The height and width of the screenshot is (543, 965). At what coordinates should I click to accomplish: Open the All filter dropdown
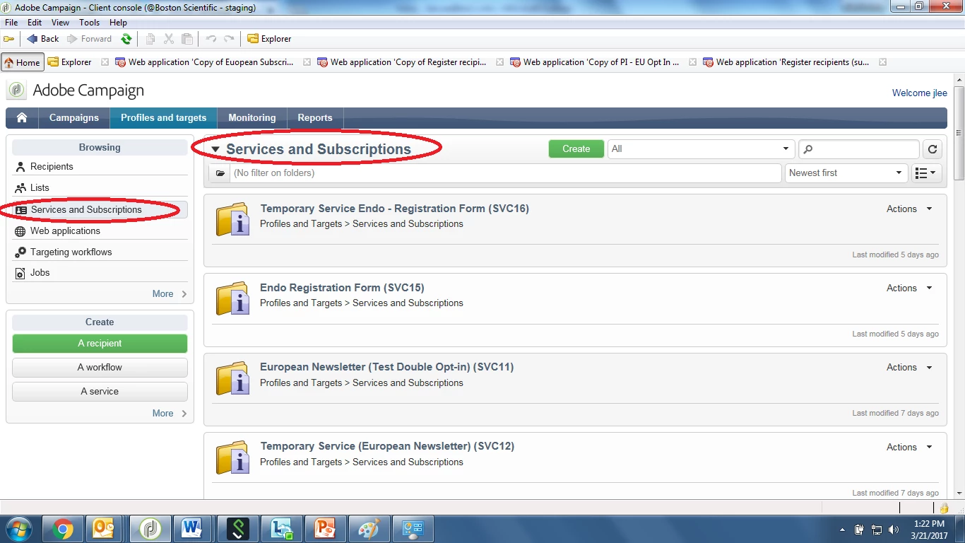701,149
